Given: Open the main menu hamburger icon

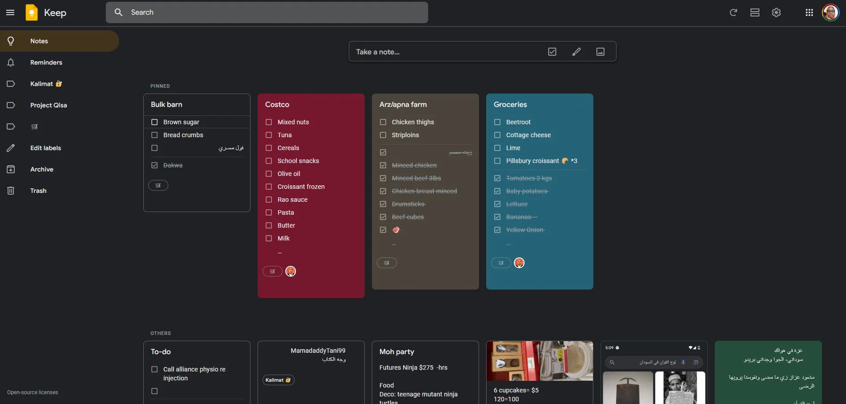Looking at the screenshot, I should coord(10,12).
